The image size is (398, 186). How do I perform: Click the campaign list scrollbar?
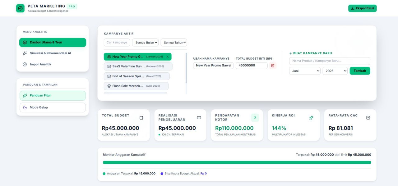pos(186,68)
